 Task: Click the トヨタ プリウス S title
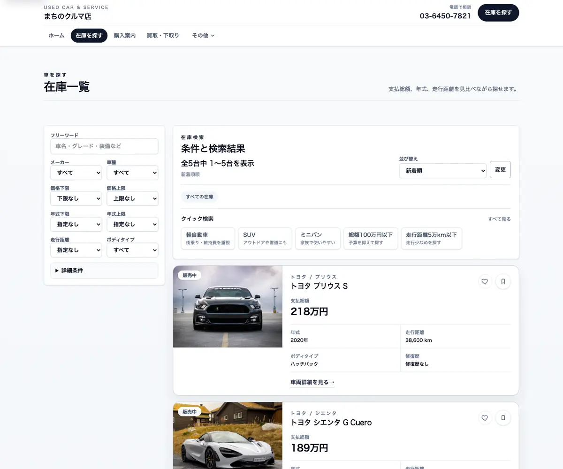319,286
